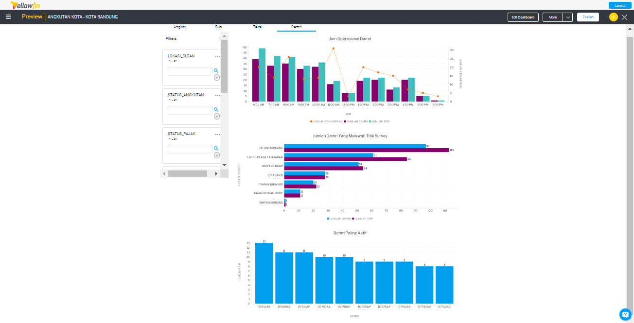Click the Jam Operasional Damri chart title
This screenshot has height=323, width=634.
[x=350, y=38]
